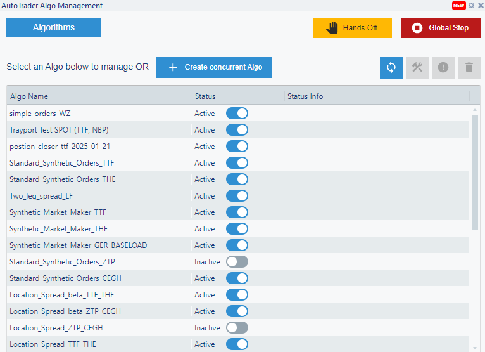The height and width of the screenshot is (352, 485).
Task: Click the trash delete icon
Action: (469, 68)
